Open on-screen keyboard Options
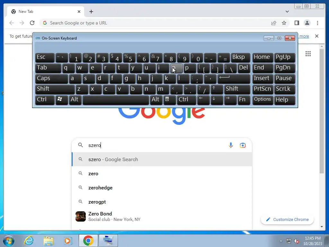The width and height of the screenshot is (329, 247). tap(263, 100)
